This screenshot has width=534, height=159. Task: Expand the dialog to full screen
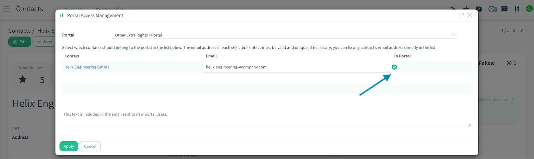(462, 15)
